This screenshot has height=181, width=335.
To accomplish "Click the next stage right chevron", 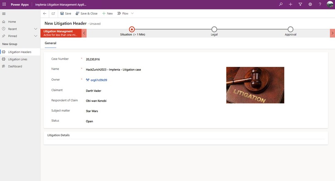I will (x=333, y=33).
